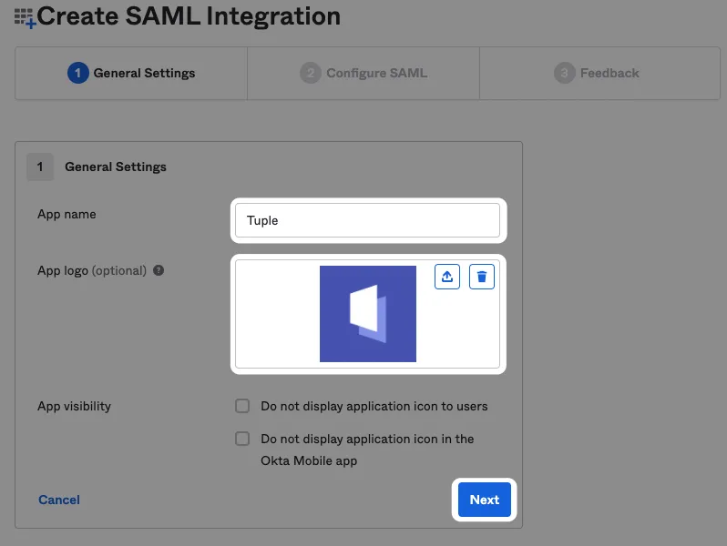The height and width of the screenshot is (546, 727).
Task: Click the step 2 circle in the wizard
Action: (x=311, y=73)
